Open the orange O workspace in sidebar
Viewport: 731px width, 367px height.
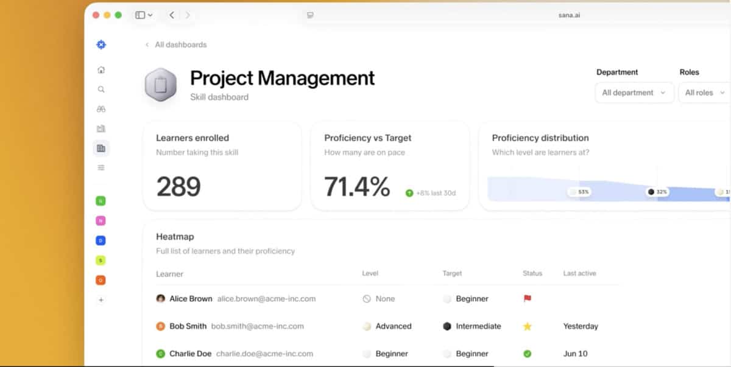(101, 280)
